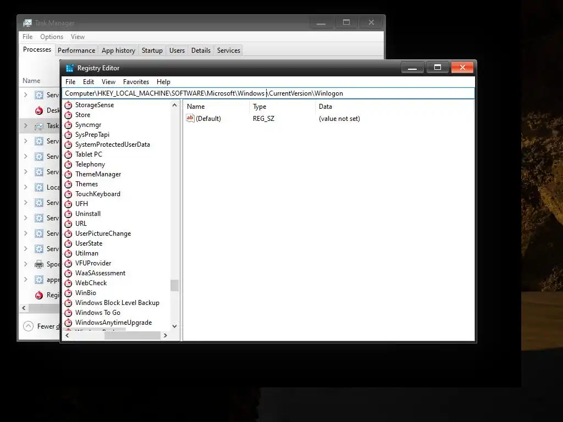Open the Task Manager File menu

pos(27,37)
